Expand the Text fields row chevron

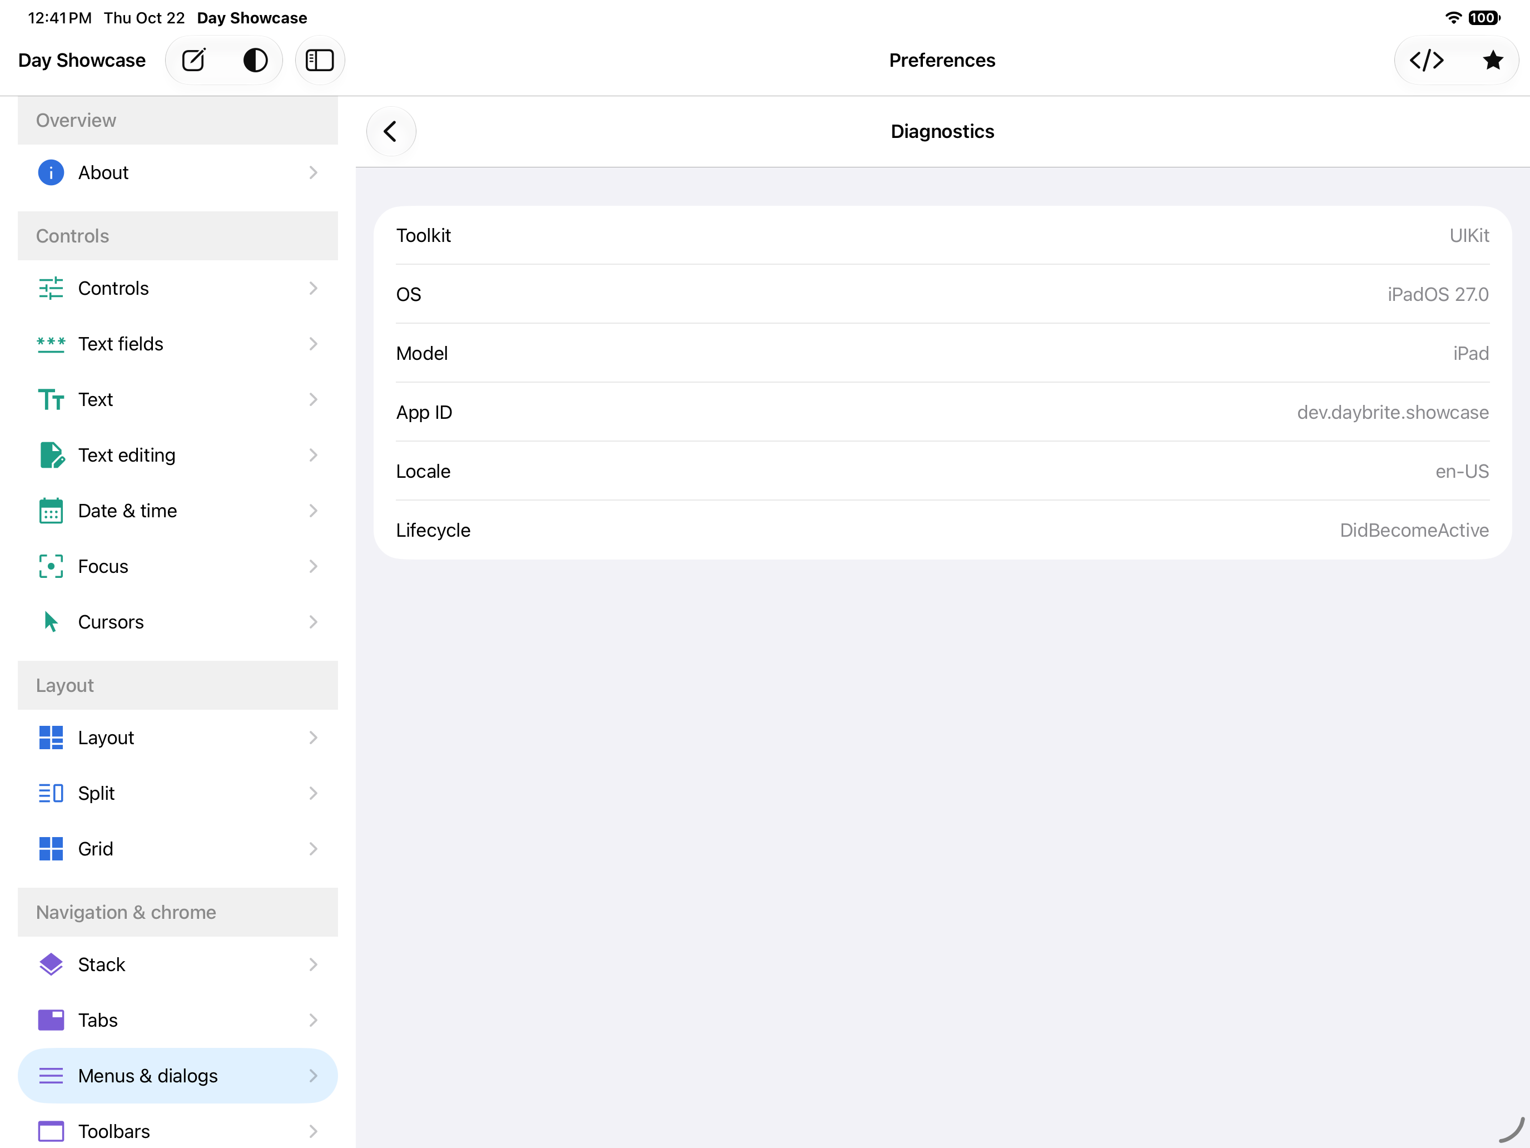click(314, 344)
